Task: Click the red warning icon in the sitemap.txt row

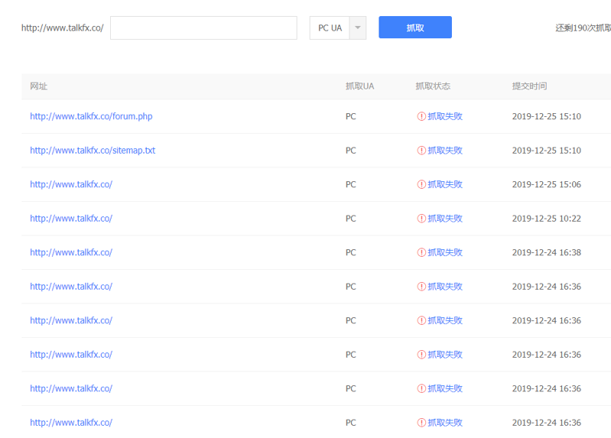Action: tap(421, 151)
